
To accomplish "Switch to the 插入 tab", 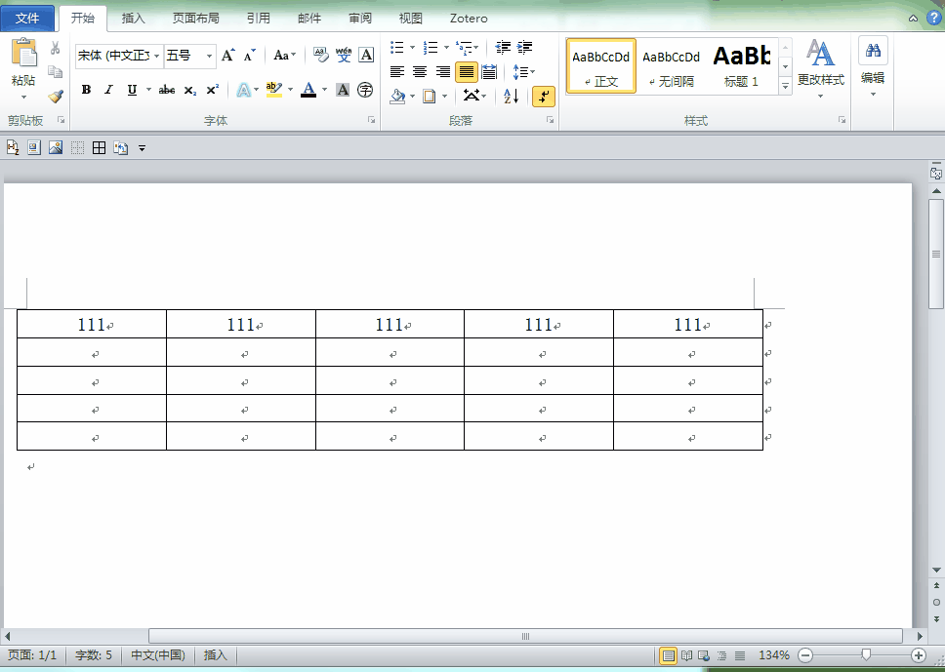I will pyautogui.click(x=133, y=19).
